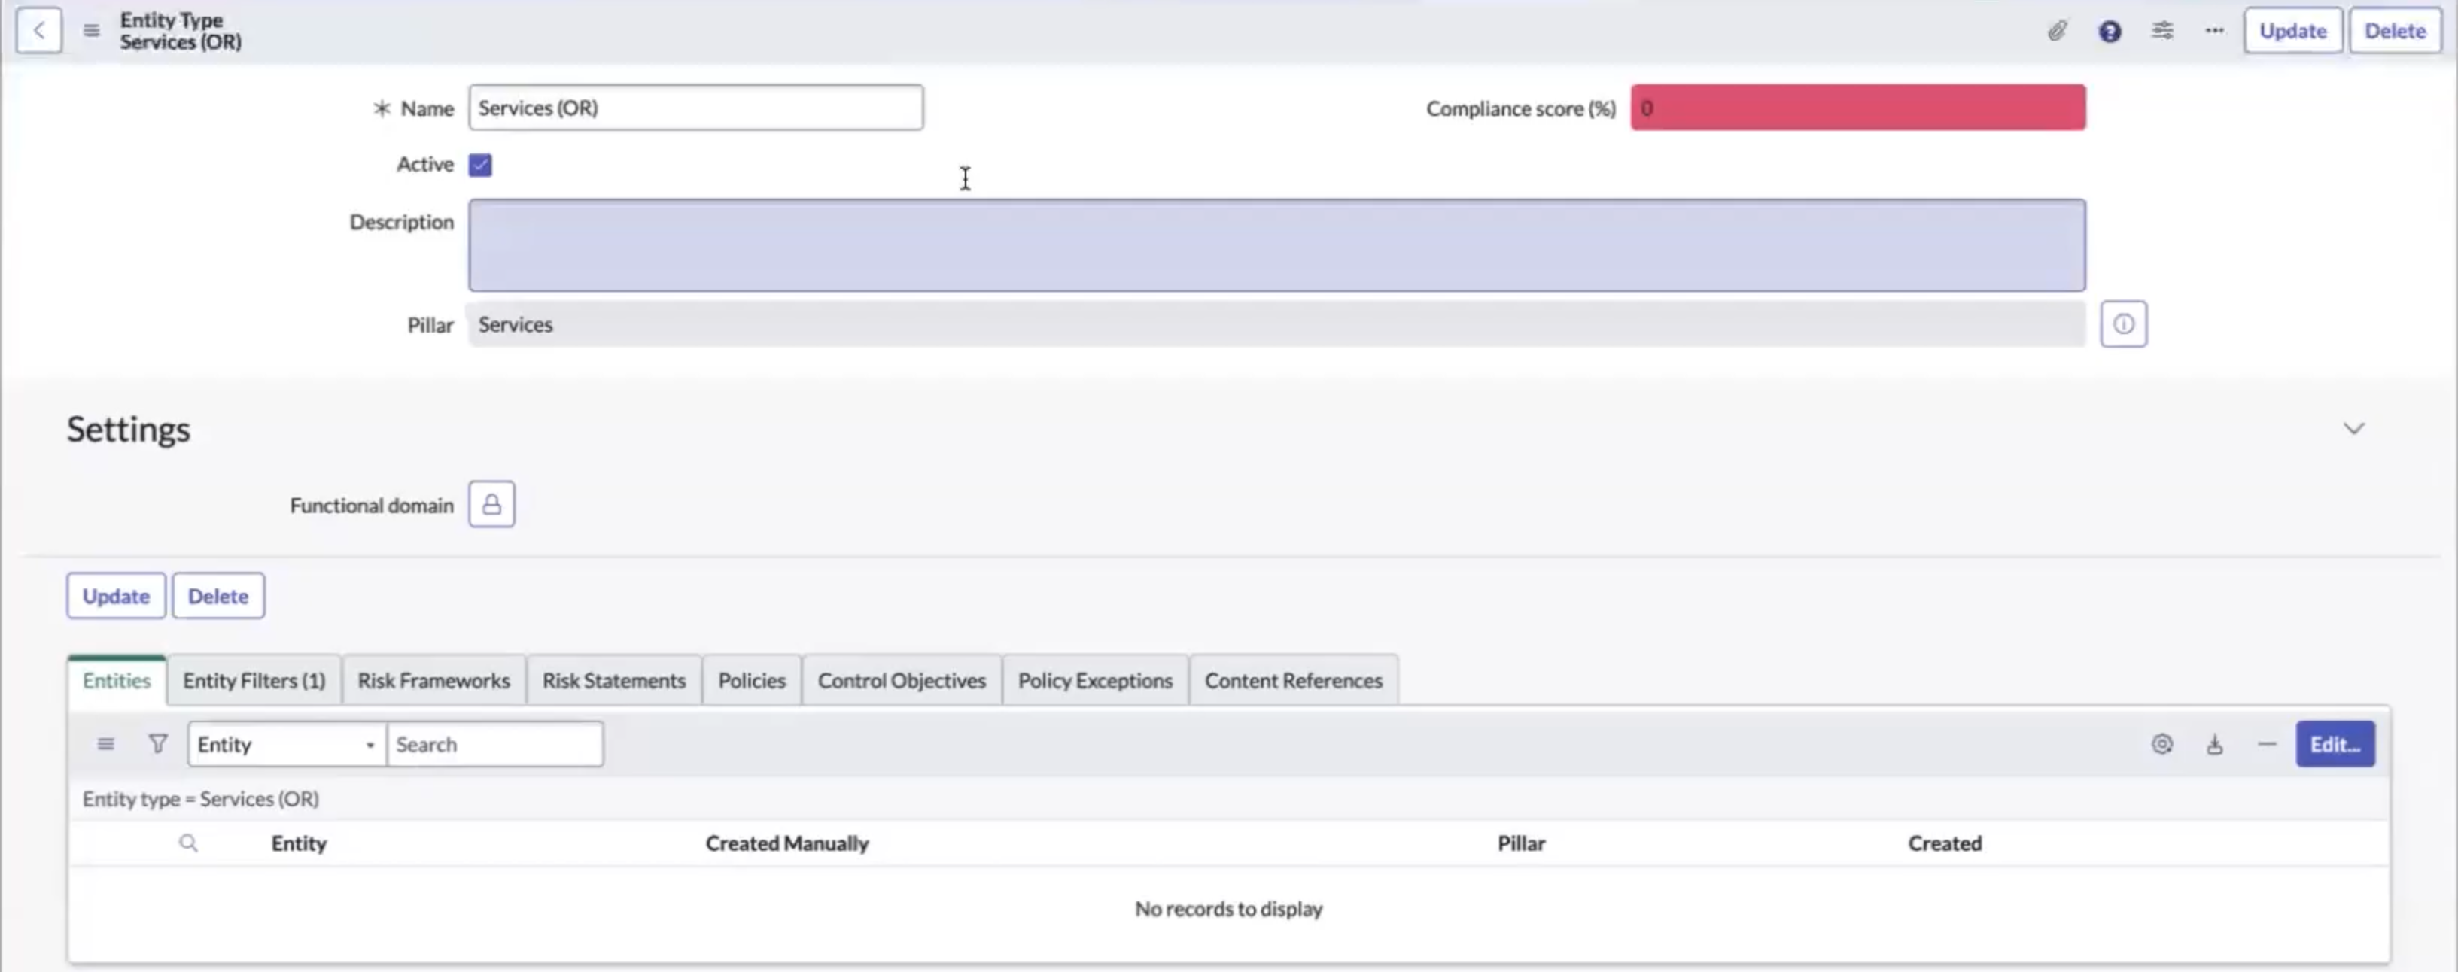Collapse the Settings section chevron

click(2354, 428)
